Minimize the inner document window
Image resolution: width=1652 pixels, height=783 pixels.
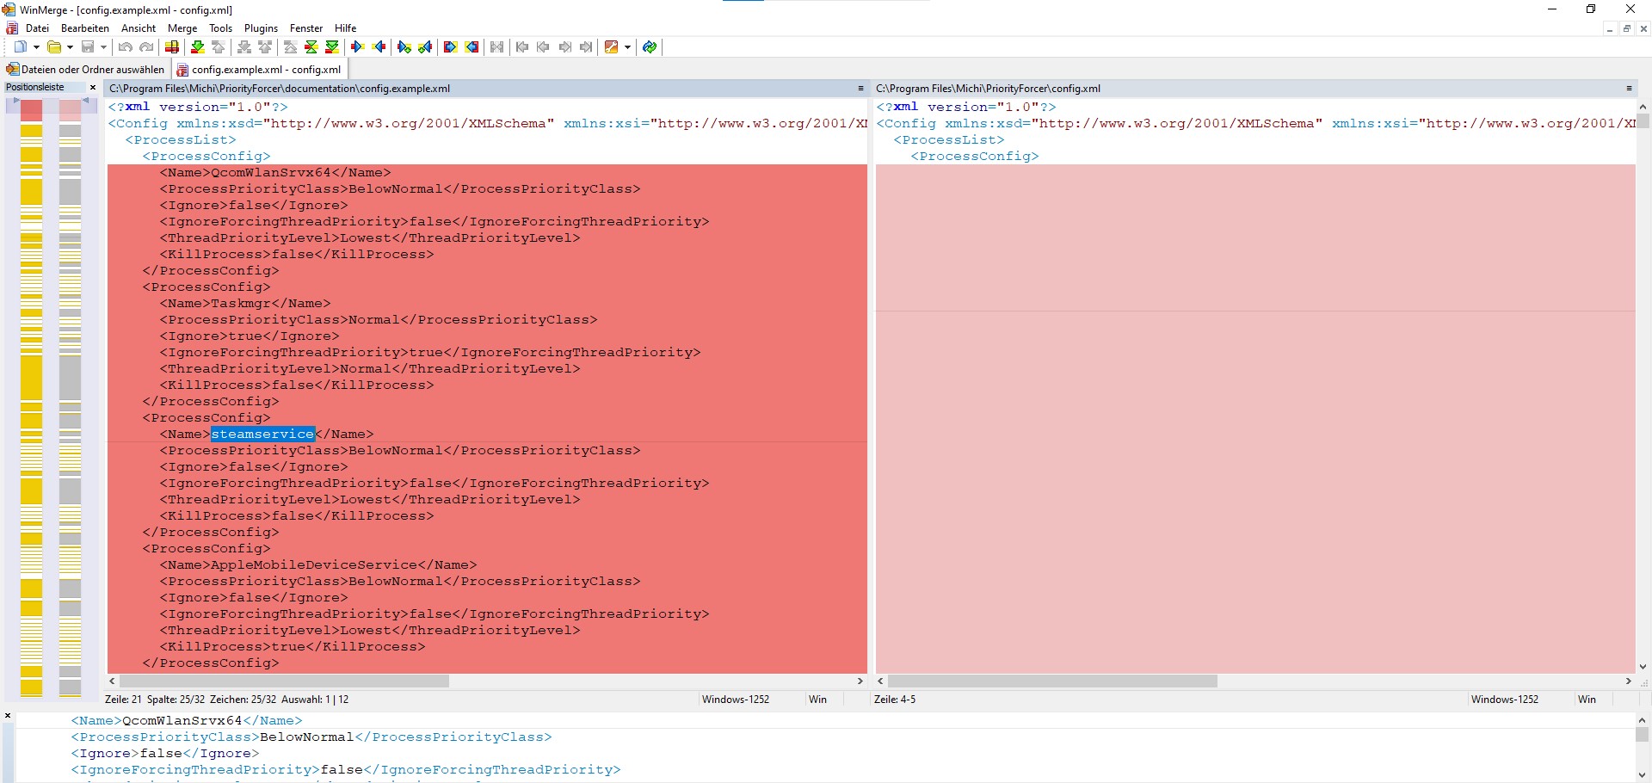1610,28
